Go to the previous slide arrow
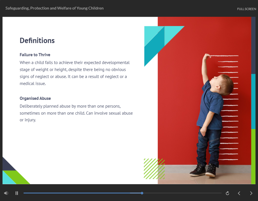 (x=239, y=193)
